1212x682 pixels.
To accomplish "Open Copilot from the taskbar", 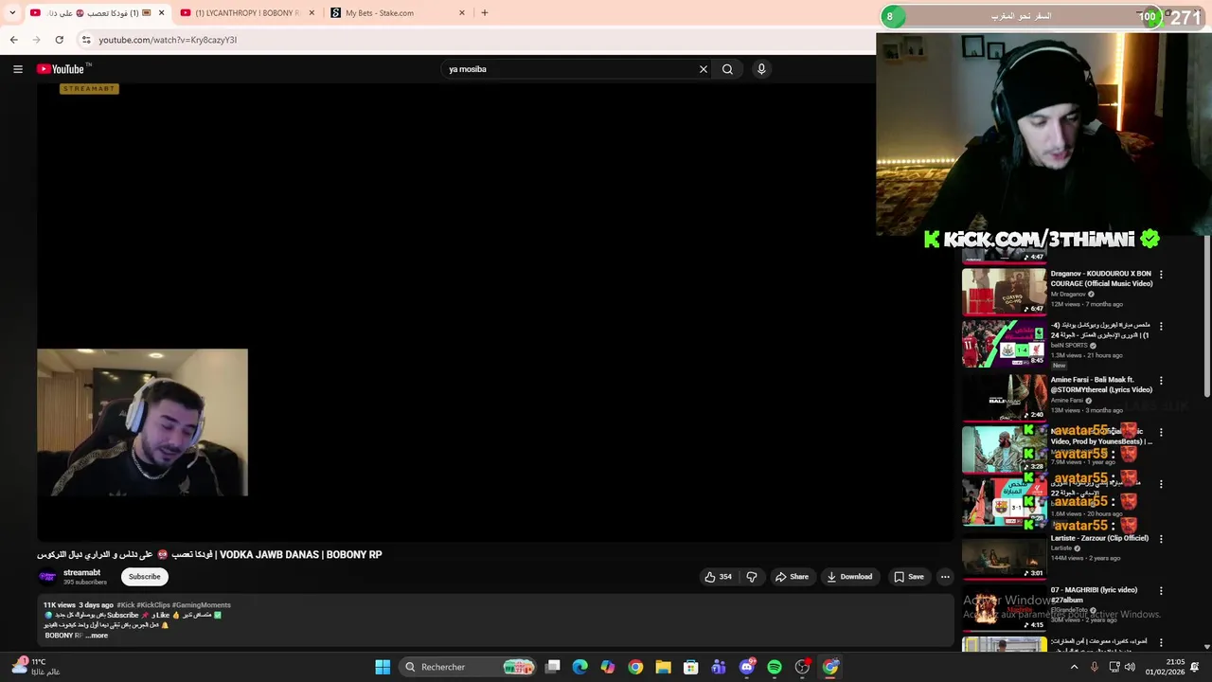I will coord(608,667).
